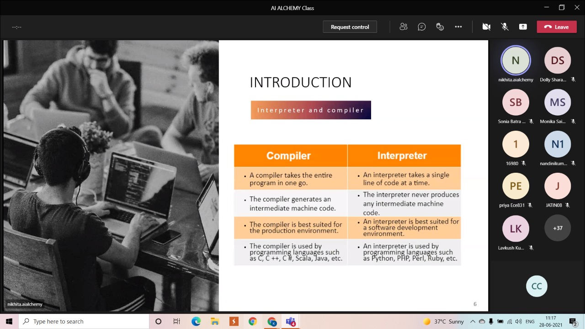Select Dolly Sharma's DS participant avatar
Image resolution: width=585 pixels, height=329 pixels.
[x=558, y=60]
